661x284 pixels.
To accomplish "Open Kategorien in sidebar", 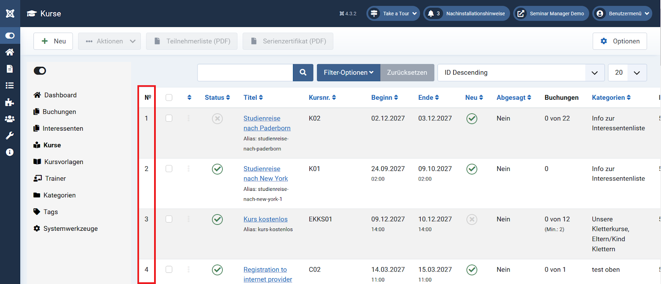I will tap(55, 195).
